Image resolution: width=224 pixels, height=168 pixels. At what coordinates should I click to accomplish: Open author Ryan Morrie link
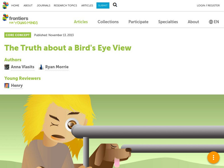[x=57, y=67]
